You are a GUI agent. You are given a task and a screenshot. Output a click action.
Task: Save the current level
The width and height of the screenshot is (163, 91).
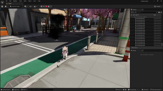(x=2, y=6)
